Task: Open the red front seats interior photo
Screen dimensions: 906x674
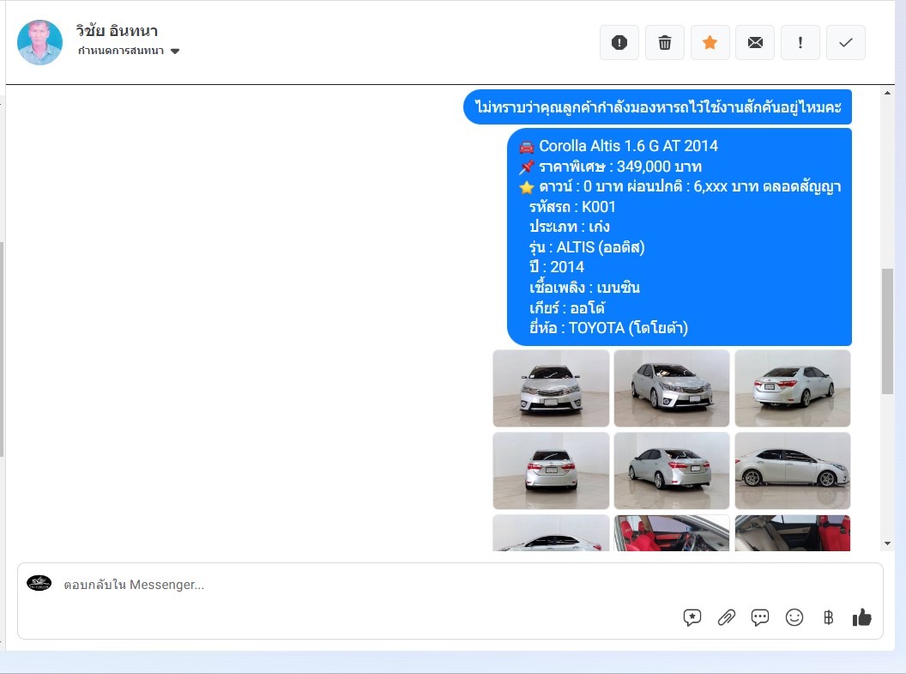Action: 672,533
